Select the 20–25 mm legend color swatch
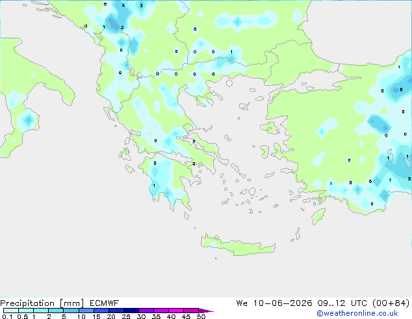Screen dimensions: 412x319 116,311
